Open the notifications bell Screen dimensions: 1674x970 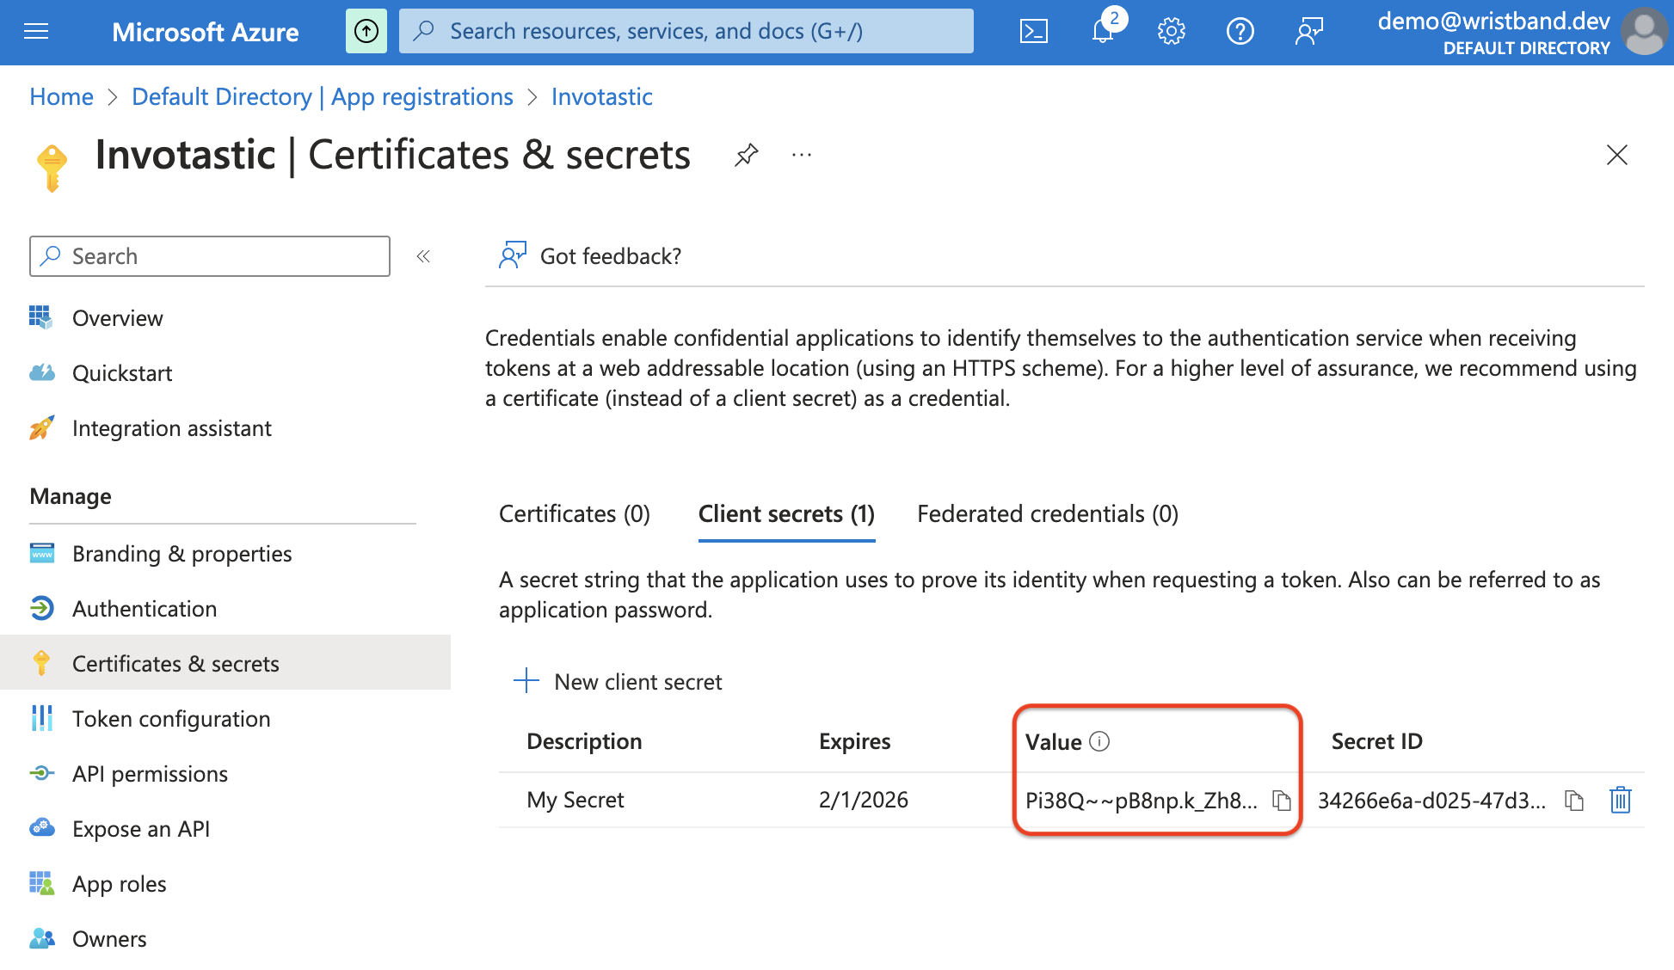(x=1103, y=32)
